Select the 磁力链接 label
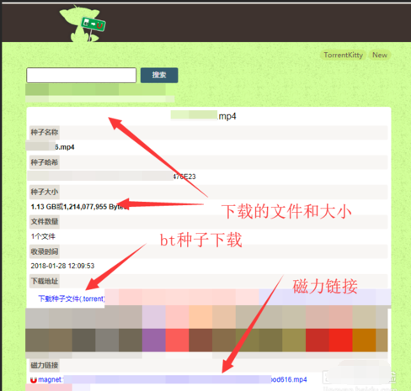Image resolution: width=411 pixels, height=391 pixels. (x=45, y=365)
